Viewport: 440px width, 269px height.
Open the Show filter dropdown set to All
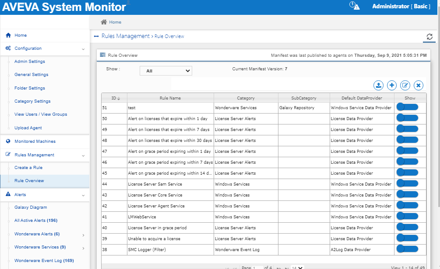pyautogui.click(x=166, y=71)
